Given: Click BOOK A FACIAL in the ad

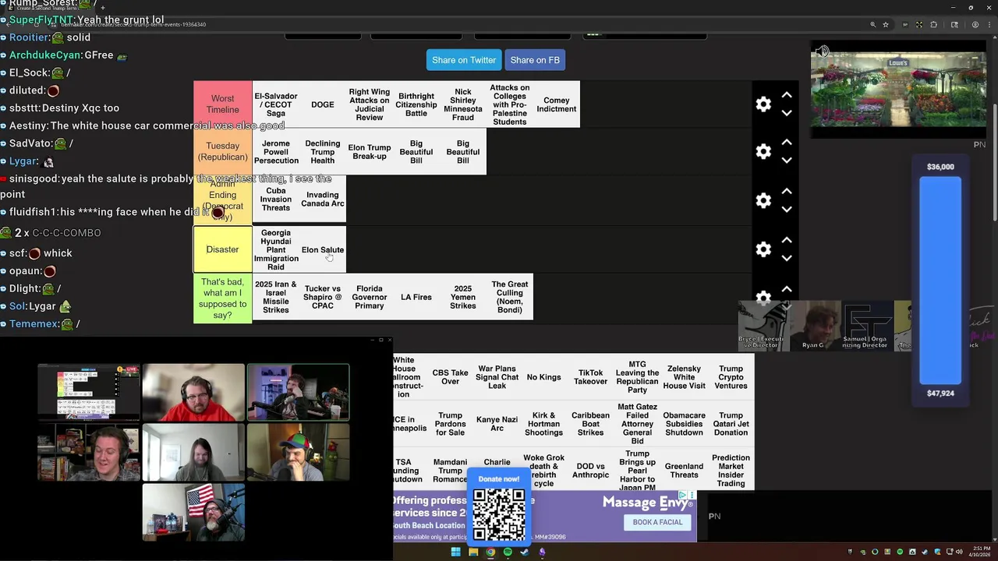Looking at the screenshot, I should 657,522.
